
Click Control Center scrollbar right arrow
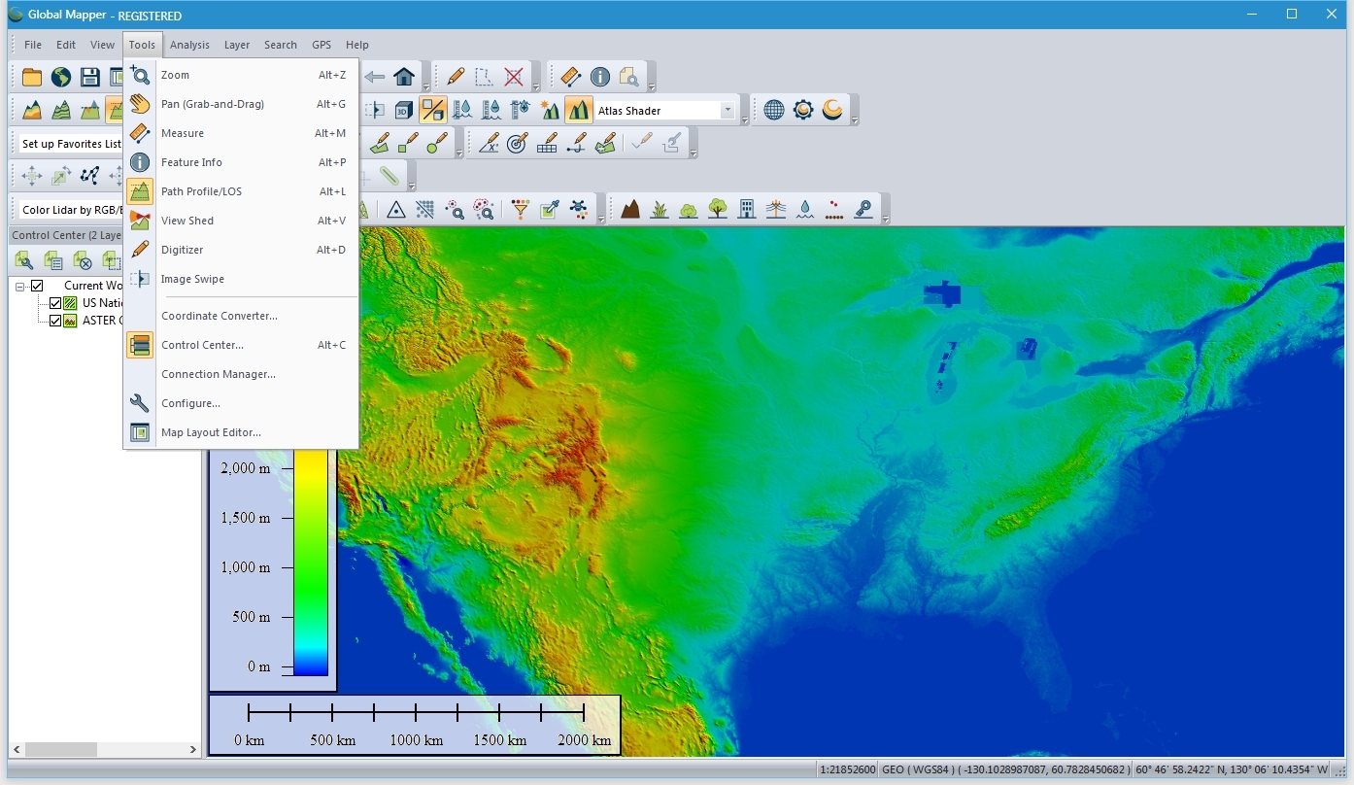click(193, 750)
